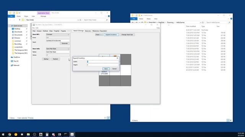Click the Width input field

(x=103, y=62)
